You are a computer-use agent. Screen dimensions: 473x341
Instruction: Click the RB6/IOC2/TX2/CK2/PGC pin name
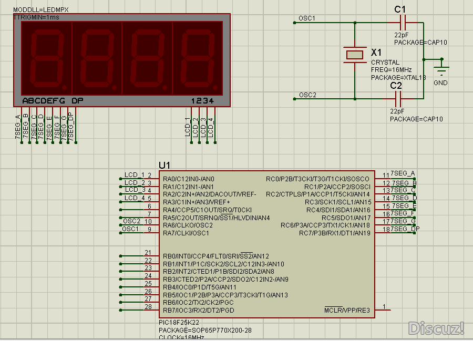tap(198, 303)
